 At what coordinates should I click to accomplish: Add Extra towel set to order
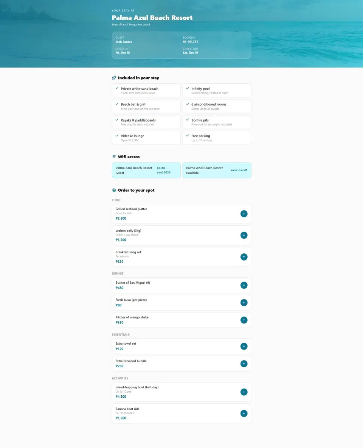[x=244, y=346]
